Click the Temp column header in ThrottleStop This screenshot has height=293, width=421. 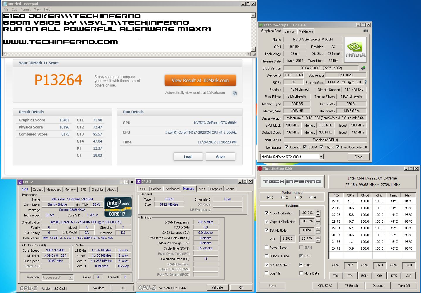coord(393,195)
